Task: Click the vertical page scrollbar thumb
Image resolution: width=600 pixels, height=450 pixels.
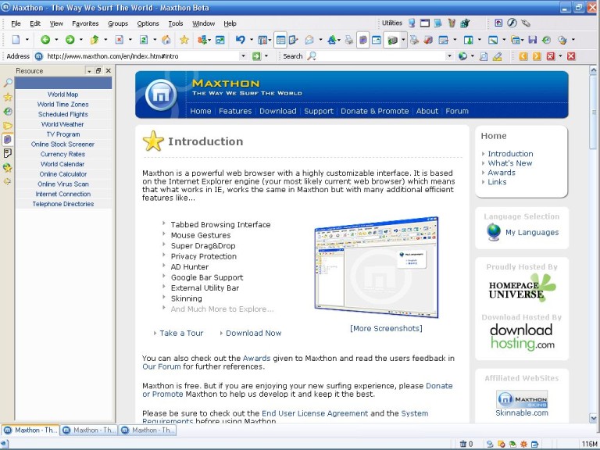Action: coord(593,112)
